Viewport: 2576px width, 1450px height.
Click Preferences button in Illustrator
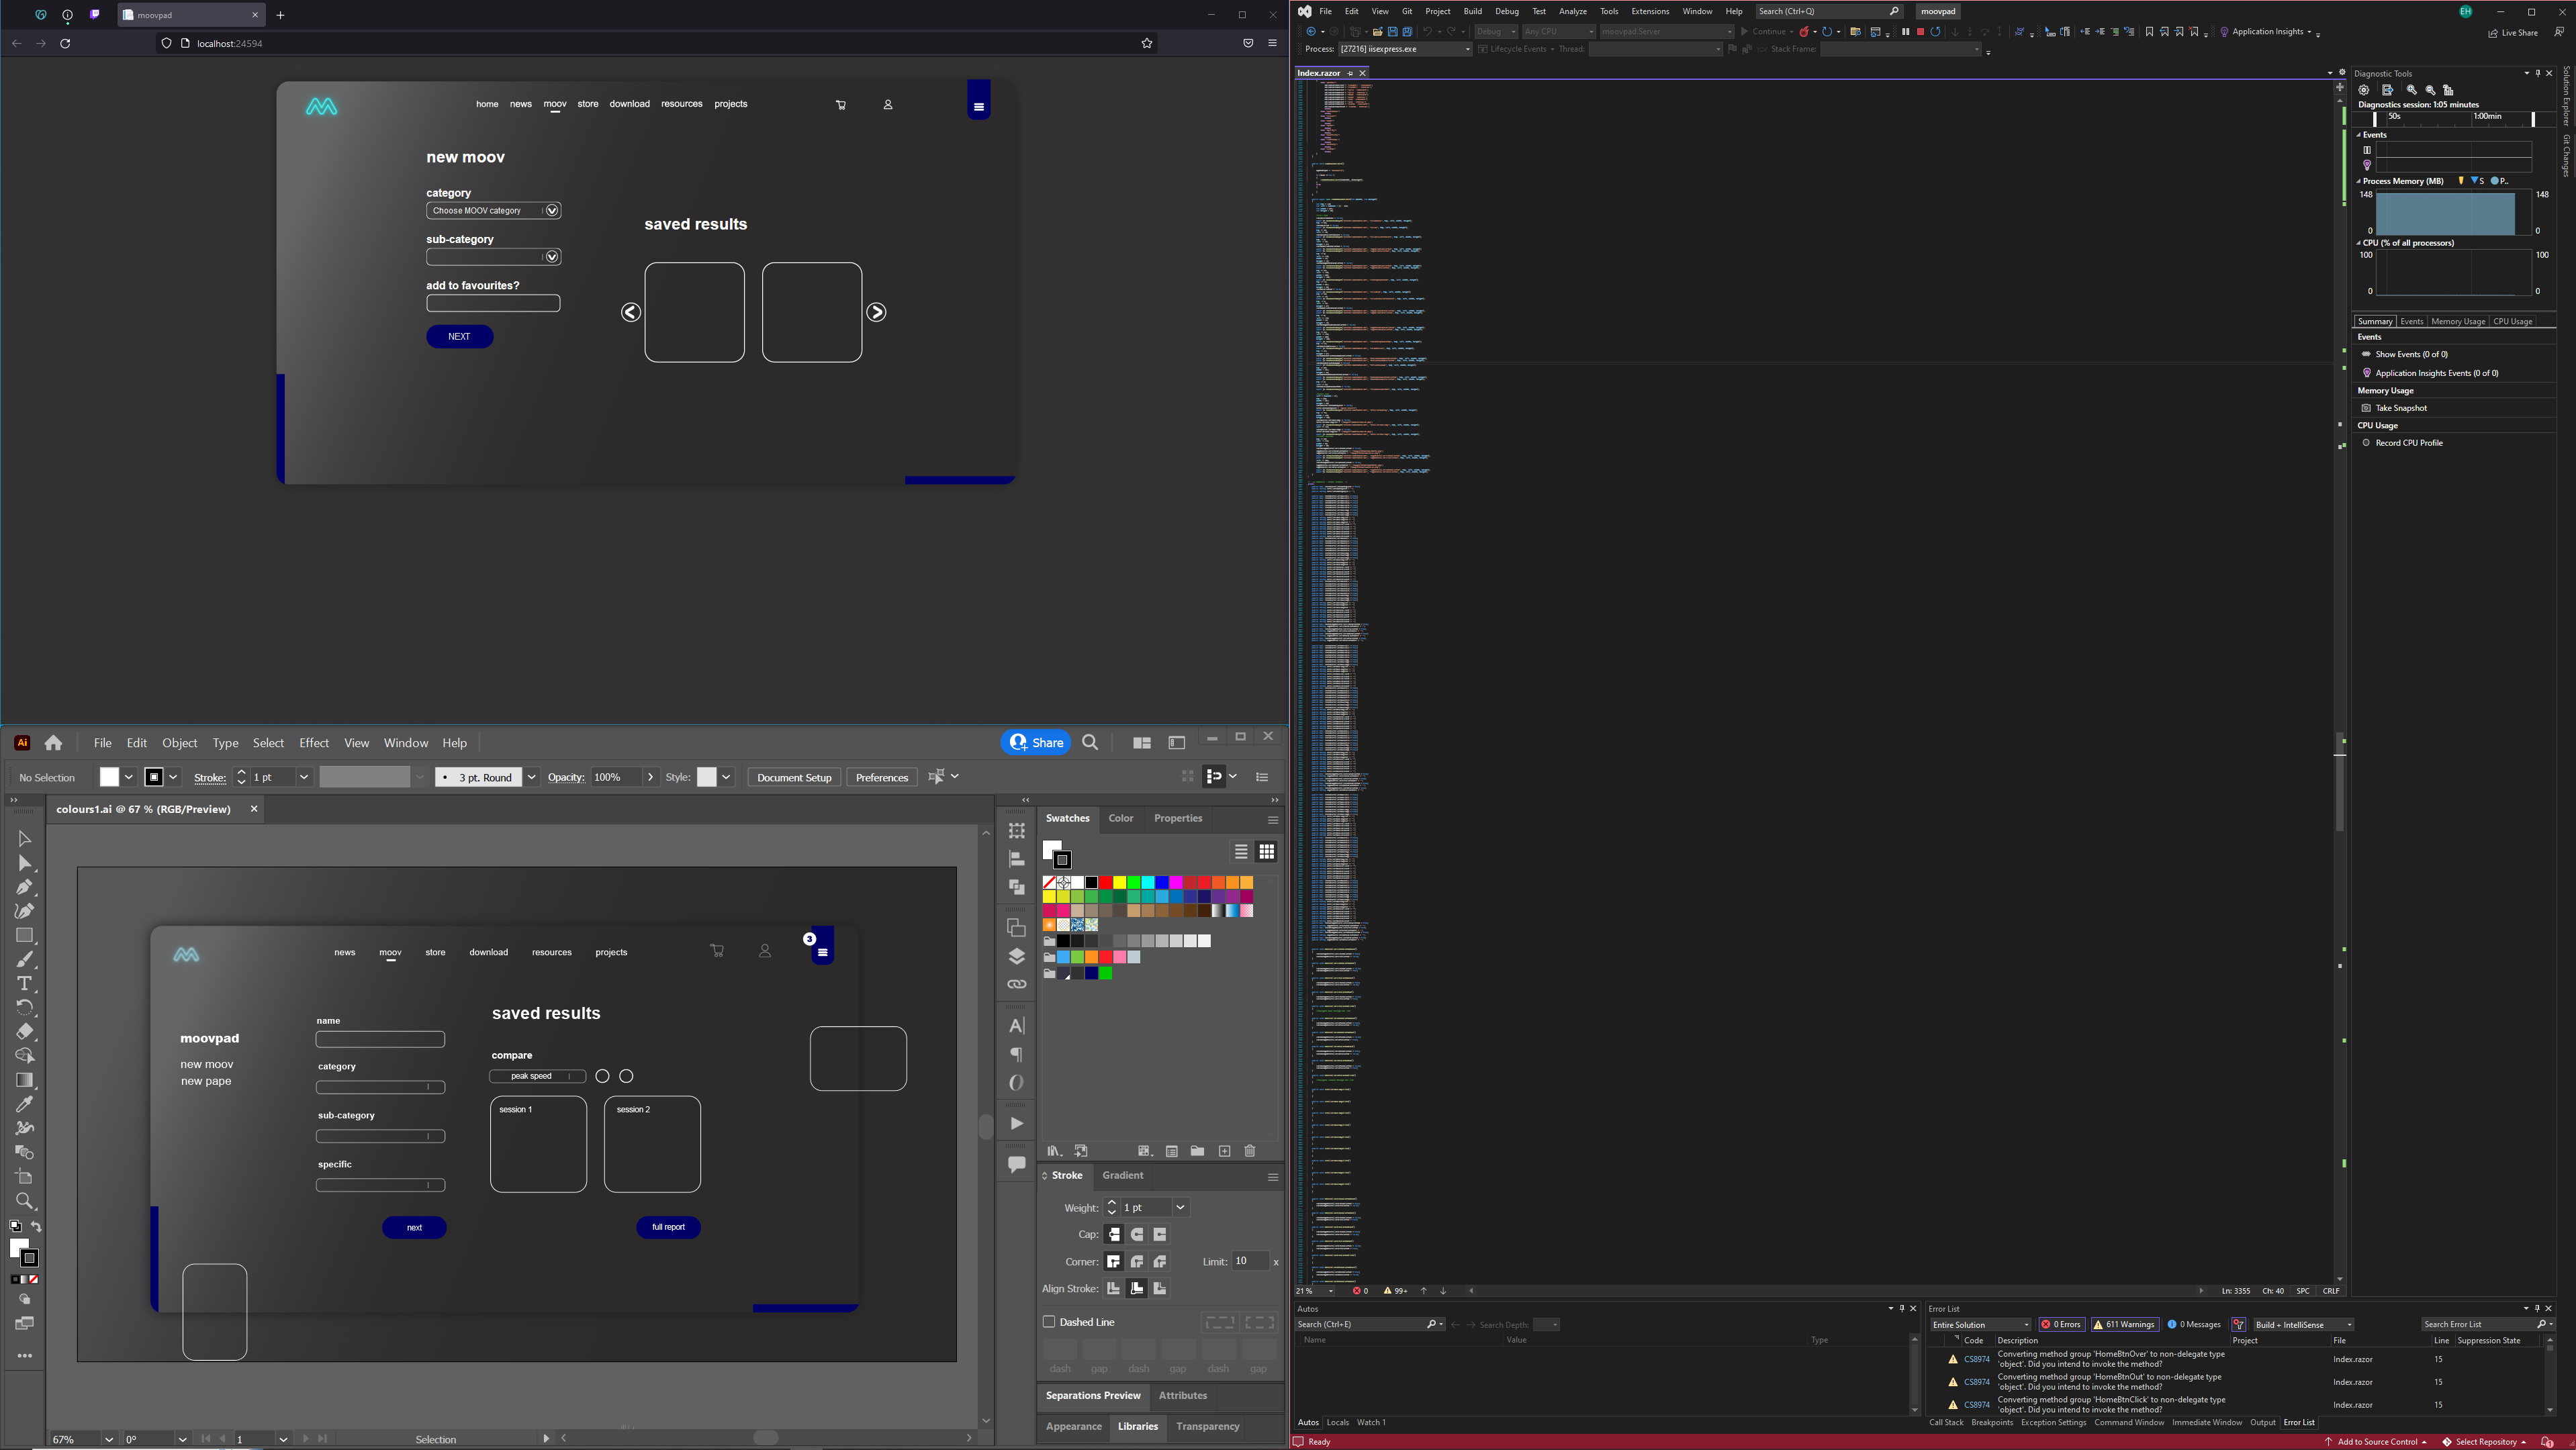881,777
